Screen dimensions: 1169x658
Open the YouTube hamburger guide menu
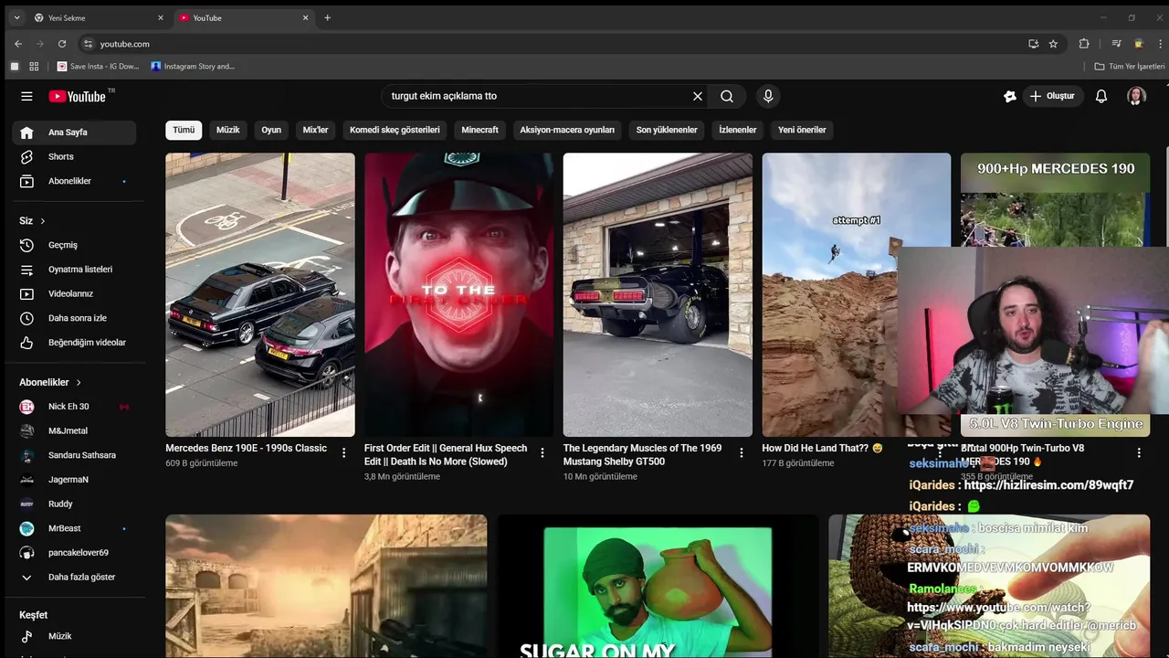26,96
